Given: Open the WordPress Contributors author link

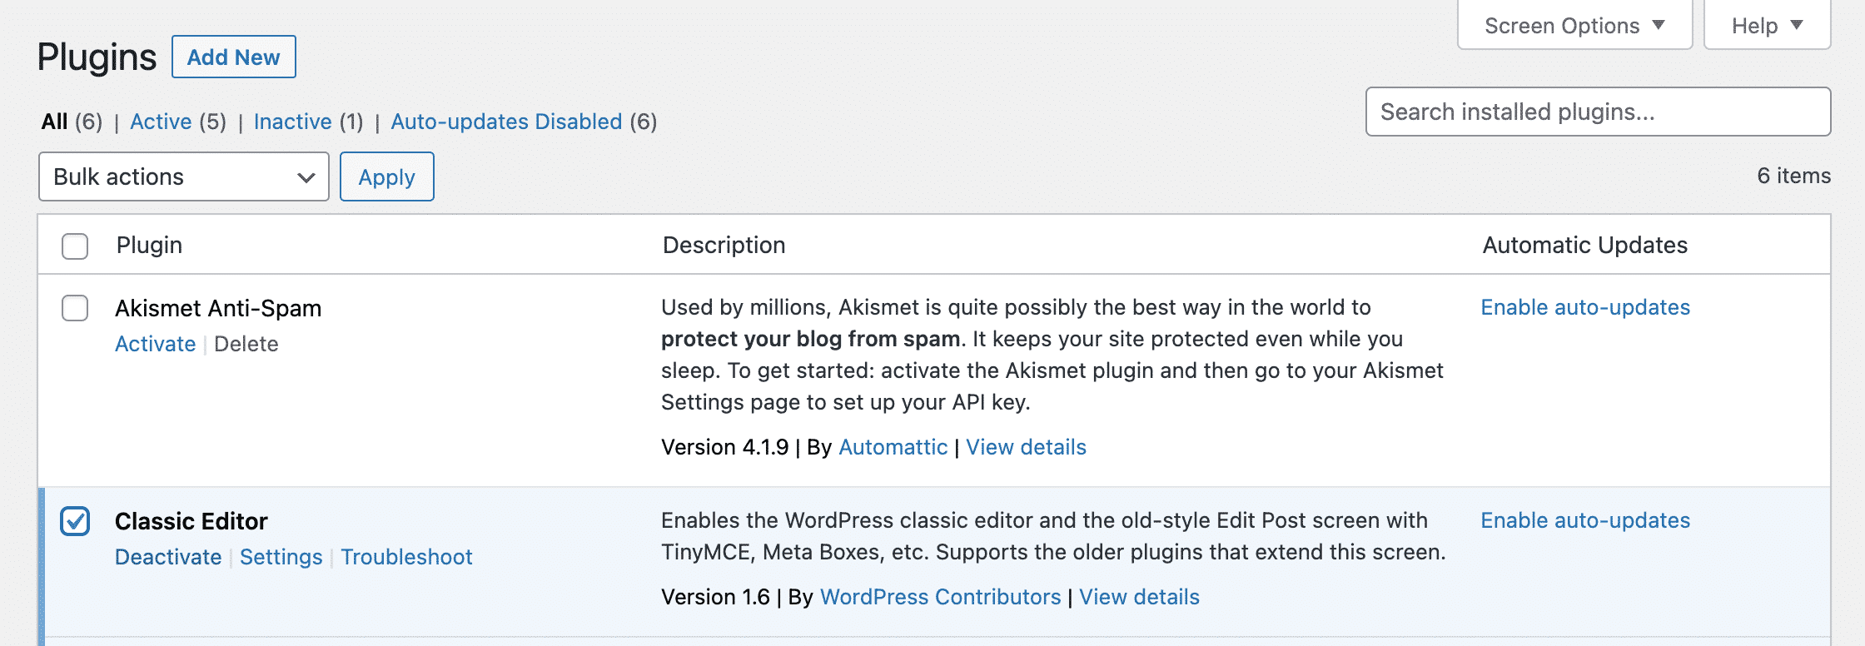Looking at the screenshot, I should [x=941, y=597].
